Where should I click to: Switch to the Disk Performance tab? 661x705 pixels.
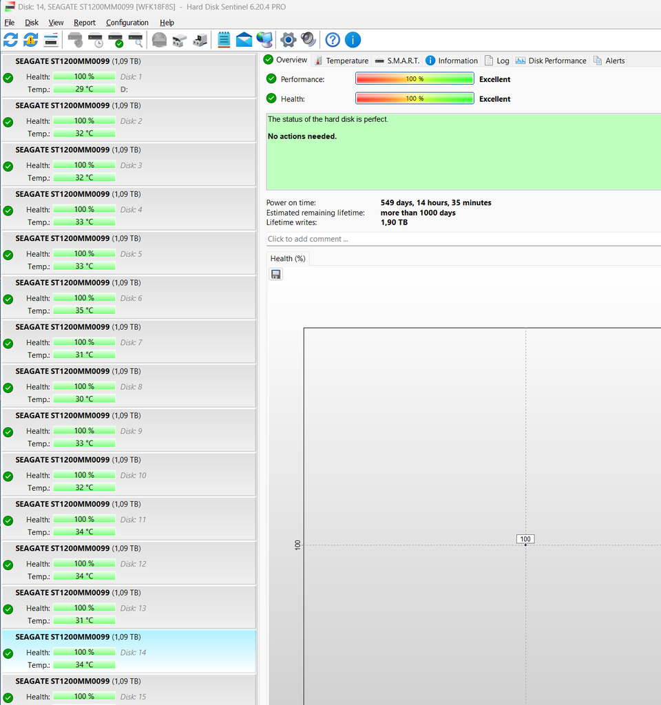click(551, 61)
